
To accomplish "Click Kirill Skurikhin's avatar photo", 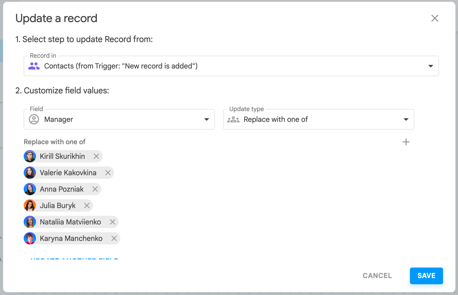I will tap(30, 156).
